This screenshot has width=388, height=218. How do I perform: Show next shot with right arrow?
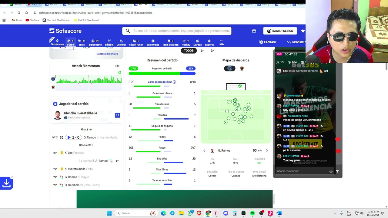pyautogui.click(x=267, y=150)
